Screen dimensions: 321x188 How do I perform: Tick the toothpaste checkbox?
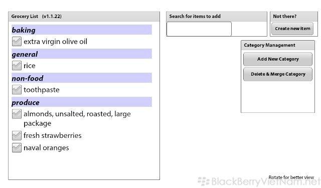click(x=17, y=90)
